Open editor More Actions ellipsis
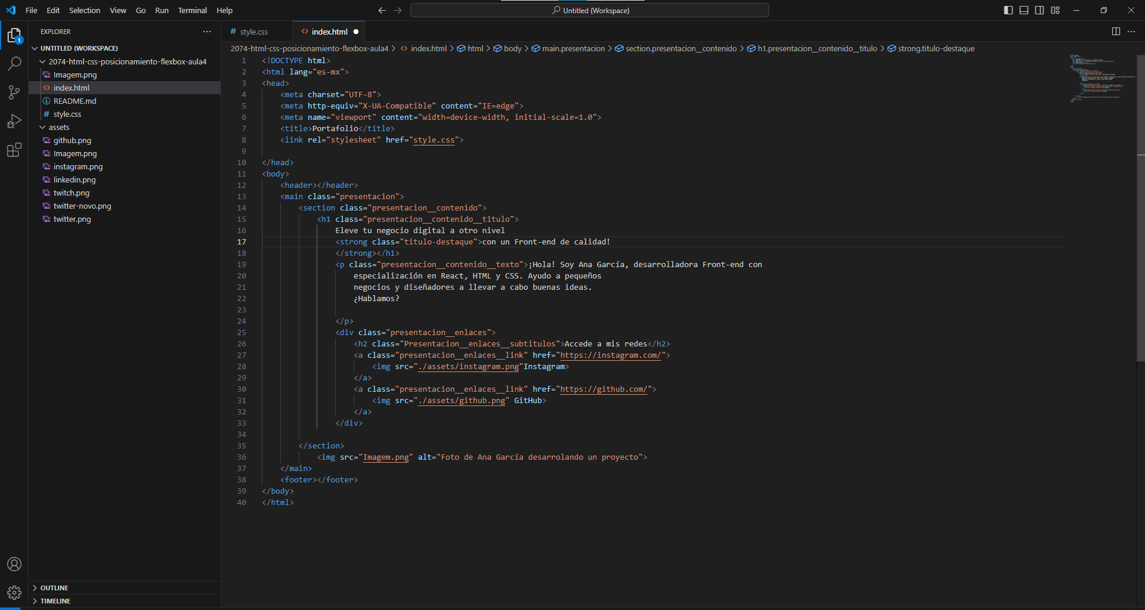1145x610 pixels. (1131, 32)
